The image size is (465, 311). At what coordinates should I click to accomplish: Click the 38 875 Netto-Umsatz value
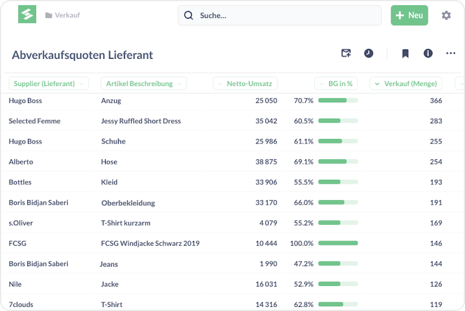[266, 162]
